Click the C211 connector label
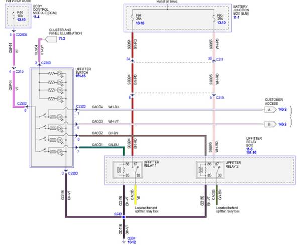Viewport: 301px width, 245px height. pos(220,59)
